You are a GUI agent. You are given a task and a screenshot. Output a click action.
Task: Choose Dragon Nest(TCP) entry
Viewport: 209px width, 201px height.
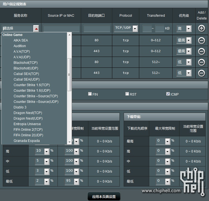(x=28, y=113)
